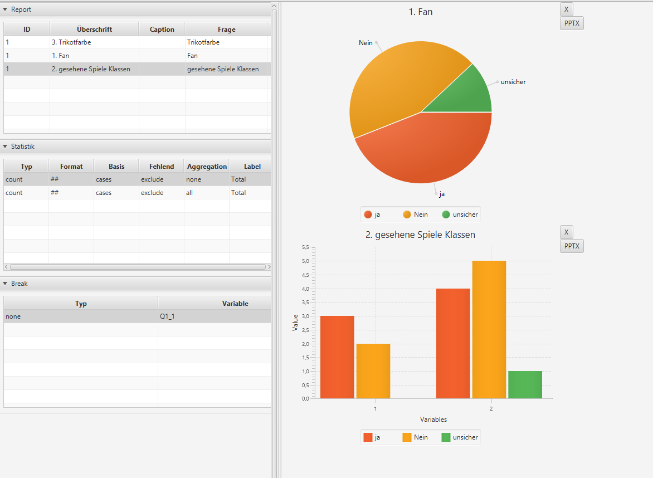The width and height of the screenshot is (653, 478).
Task: Close the "1. Fan" chart with X
Action: click(567, 9)
